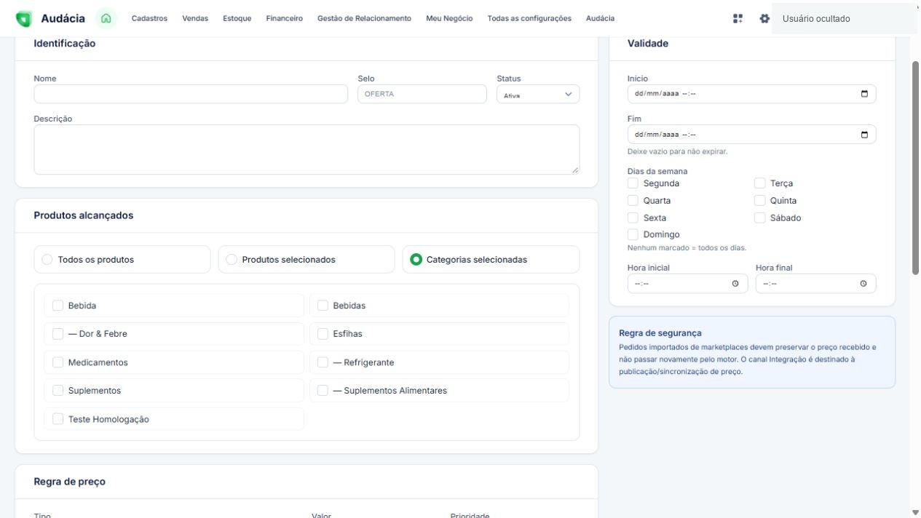Enable Domingo in days of week
This screenshot has height=518, width=921.
pos(633,234)
